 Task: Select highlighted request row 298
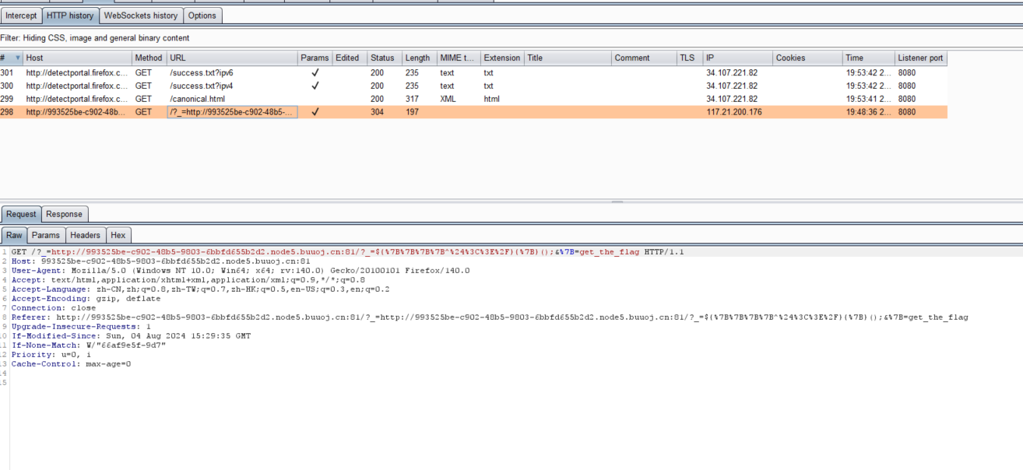(473, 112)
